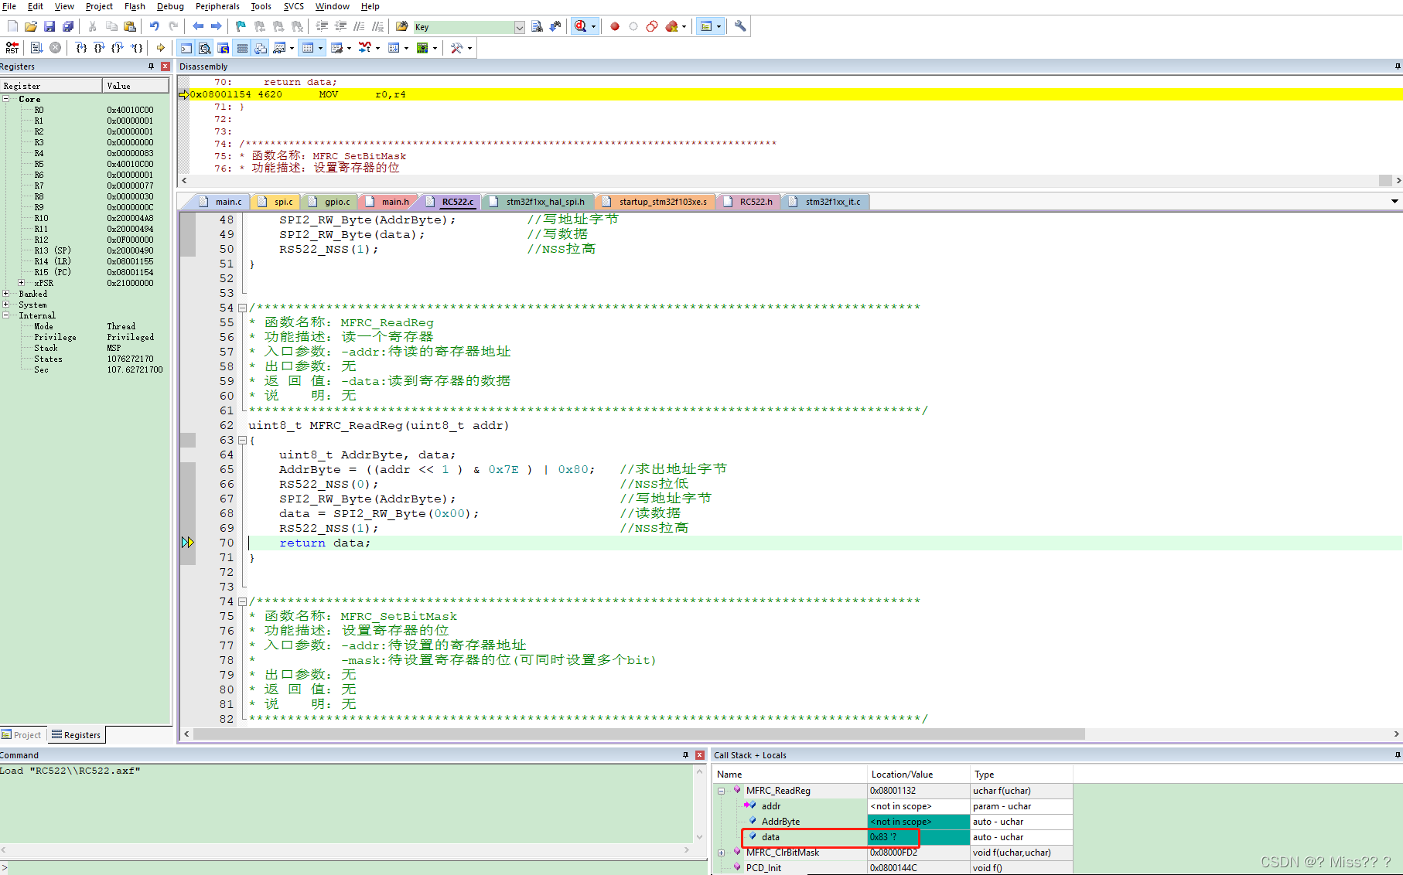The image size is (1403, 875).
Task: Step out of the current function
Action: pos(118,48)
